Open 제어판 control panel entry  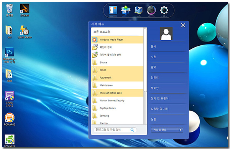[x=168, y=88]
